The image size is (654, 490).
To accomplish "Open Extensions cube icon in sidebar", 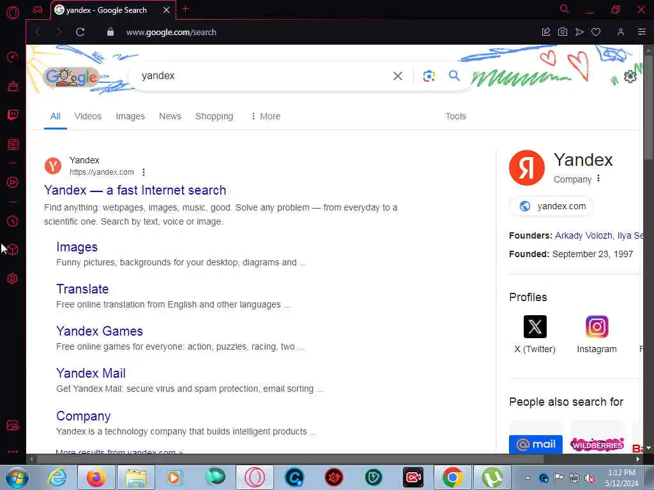I will (x=13, y=249).
